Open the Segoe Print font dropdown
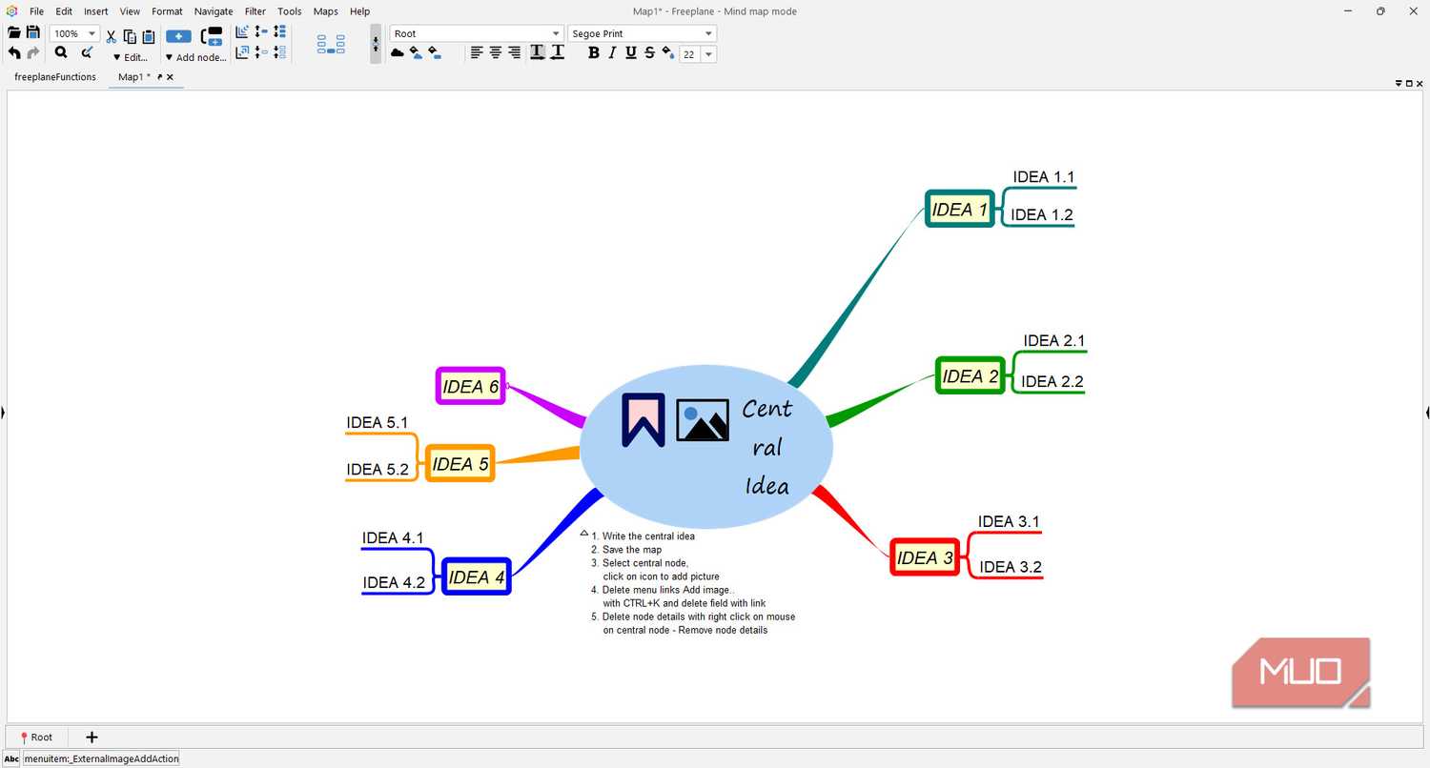The width and height of the screenshot is (1430, 768). pos(708,33)
